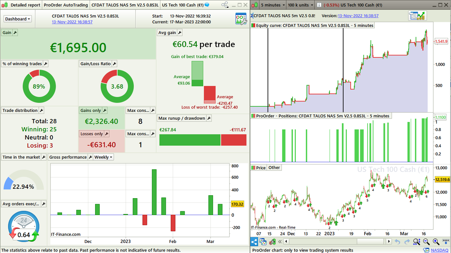451x253 pixels.
Task: Open the 13-Nov-2022 16:38:57 link under strategy name
Action: (x=72, y=22)
